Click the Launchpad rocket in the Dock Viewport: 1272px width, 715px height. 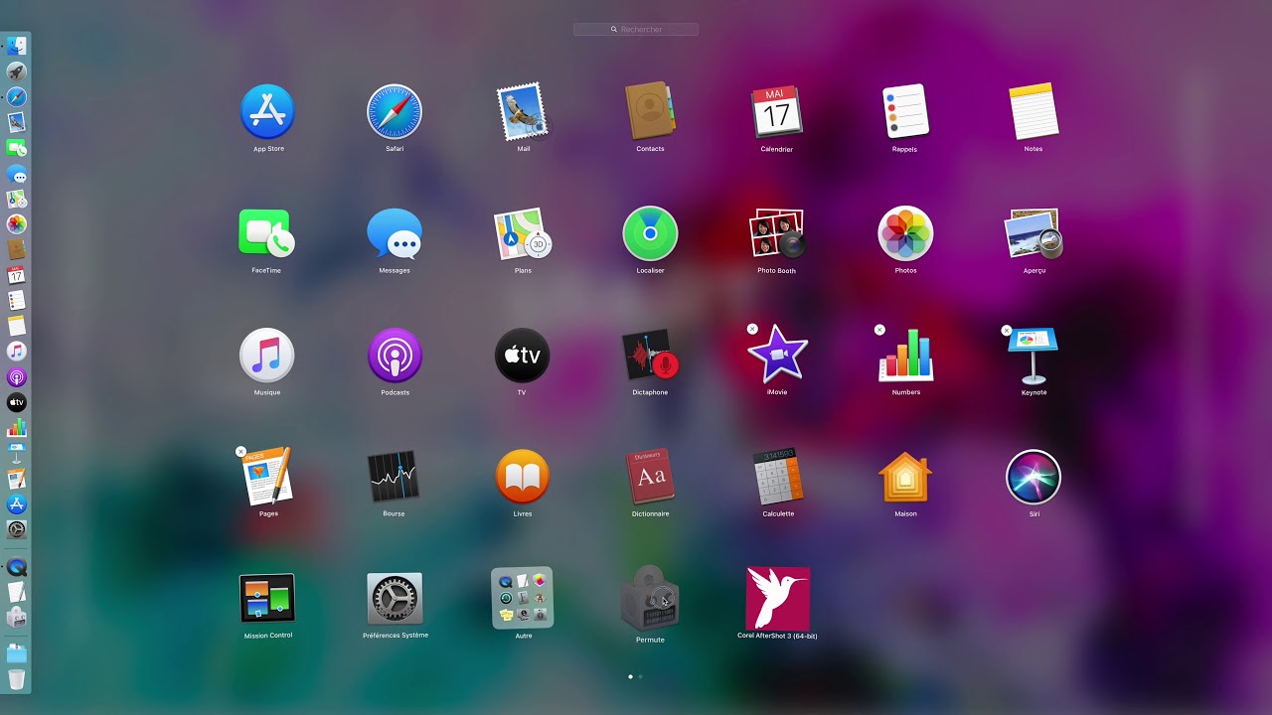click(16, 71)
